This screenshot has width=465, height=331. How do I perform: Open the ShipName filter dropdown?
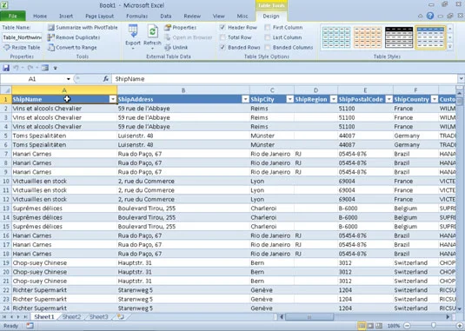[x=113, y=99]
